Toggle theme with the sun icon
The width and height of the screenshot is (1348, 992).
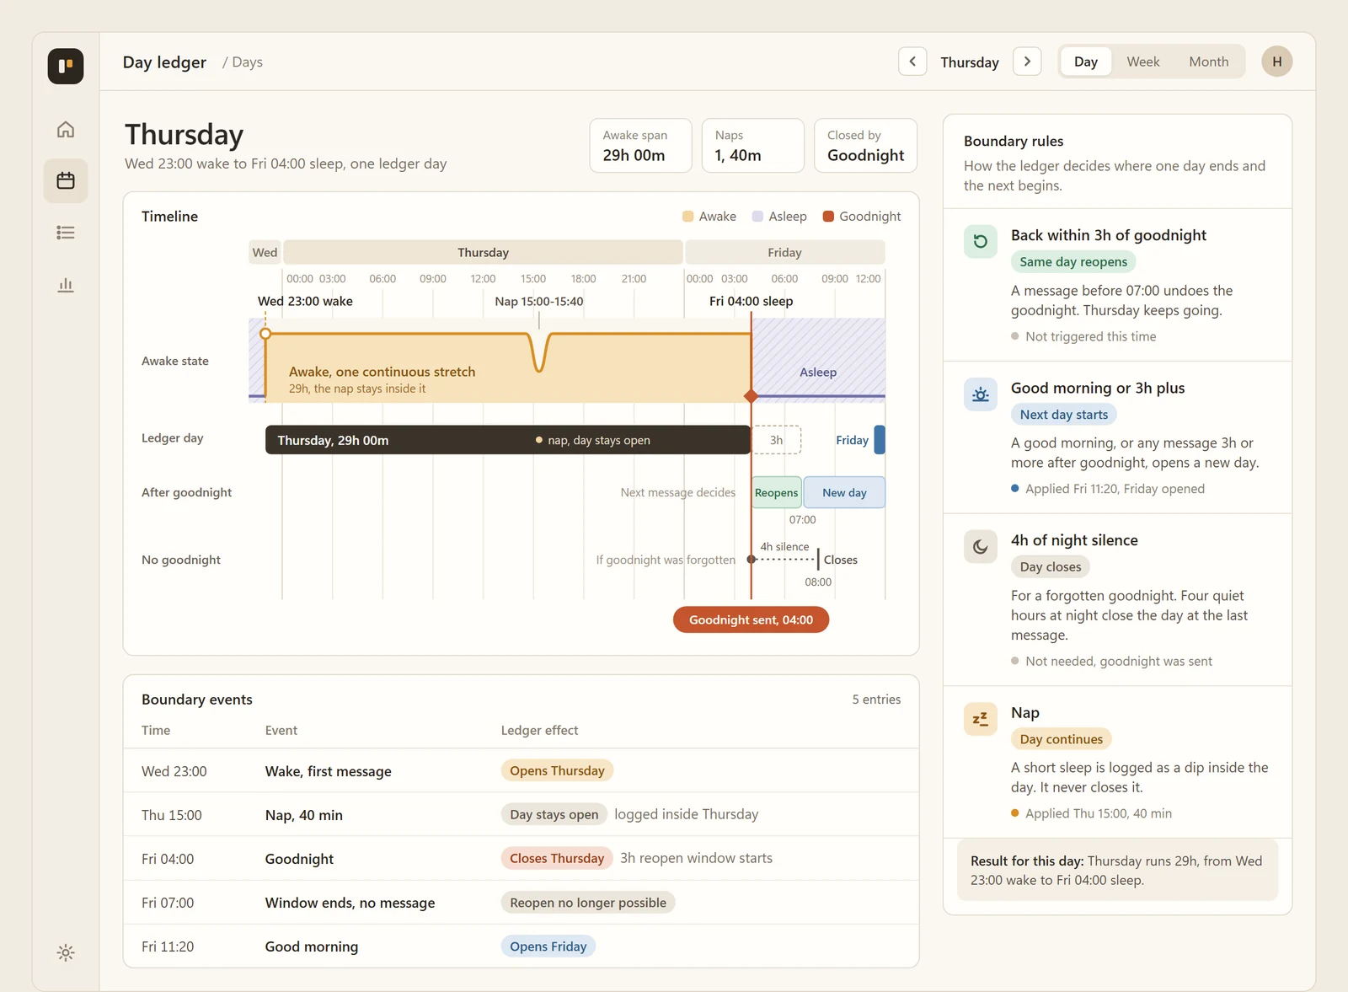pyautogui.click(x=66, y=953)
